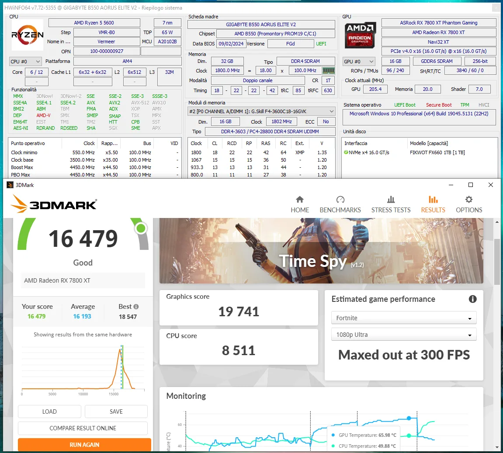Click the AMD B550 chipset field
The width and height of the screenshot is (503, 453).
275,34
